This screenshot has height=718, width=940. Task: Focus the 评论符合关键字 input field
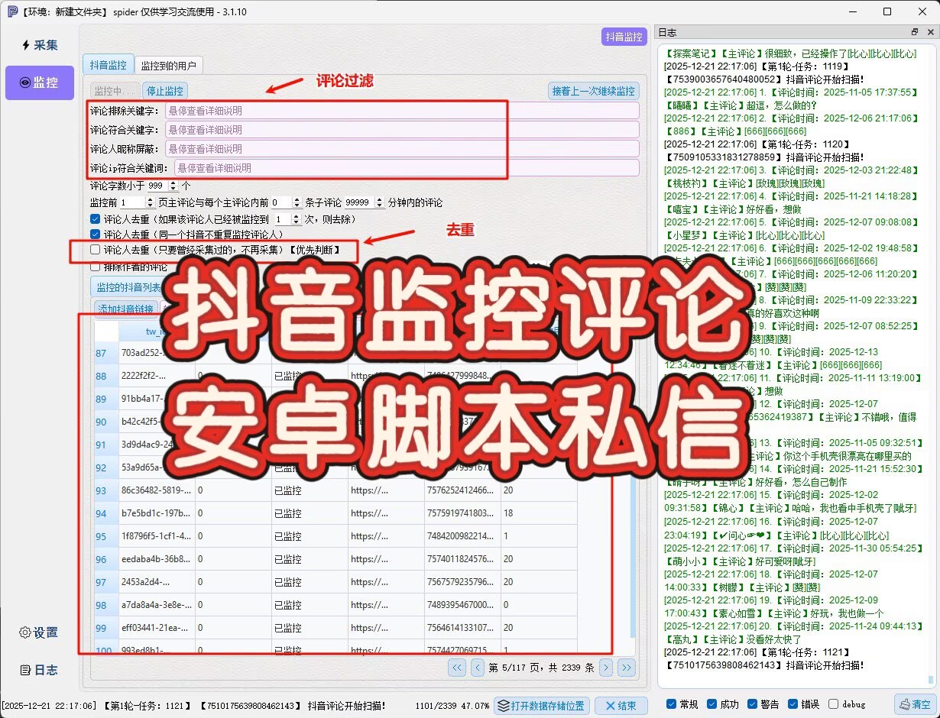(401, 130)
